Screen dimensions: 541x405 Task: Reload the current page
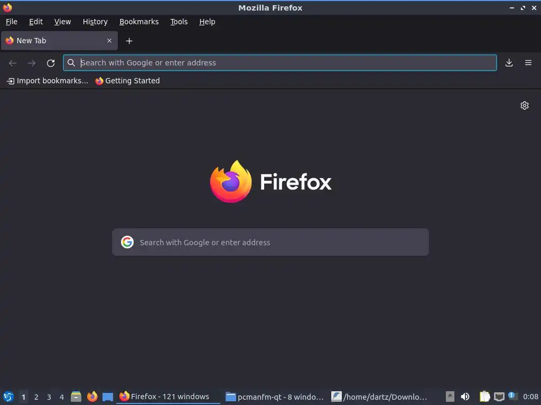pos(51,63)
